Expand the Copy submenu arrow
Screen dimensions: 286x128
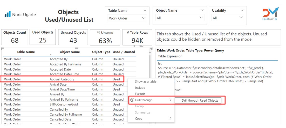point(170,118)
